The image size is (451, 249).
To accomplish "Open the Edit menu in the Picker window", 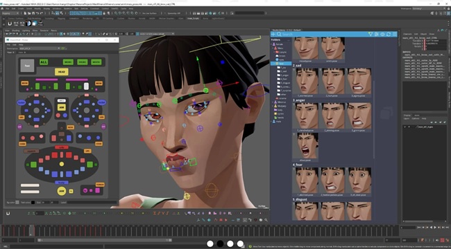I will coord(15,45).
